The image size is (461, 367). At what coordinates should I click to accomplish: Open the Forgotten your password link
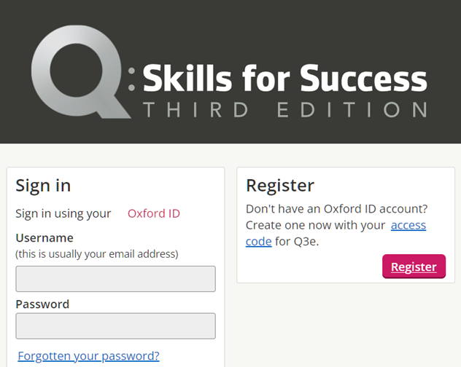88,356
